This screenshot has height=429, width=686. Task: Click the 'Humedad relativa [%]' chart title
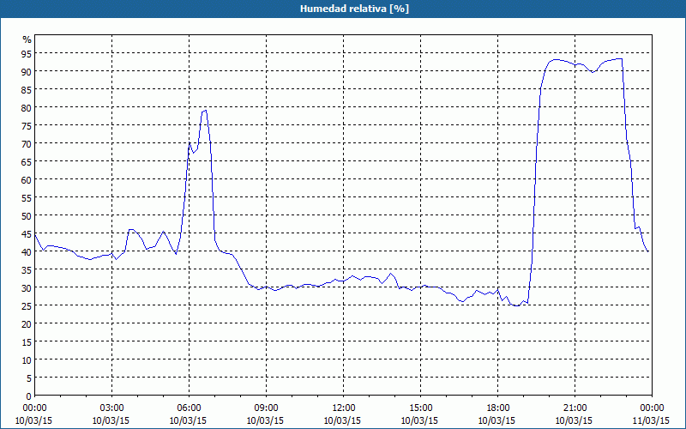(x=354, y=9)
